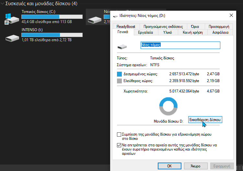This screenshot has width=243, height=171.
Task: Select the 'Γενικά' tab
Action: click(x=123, y=32)
